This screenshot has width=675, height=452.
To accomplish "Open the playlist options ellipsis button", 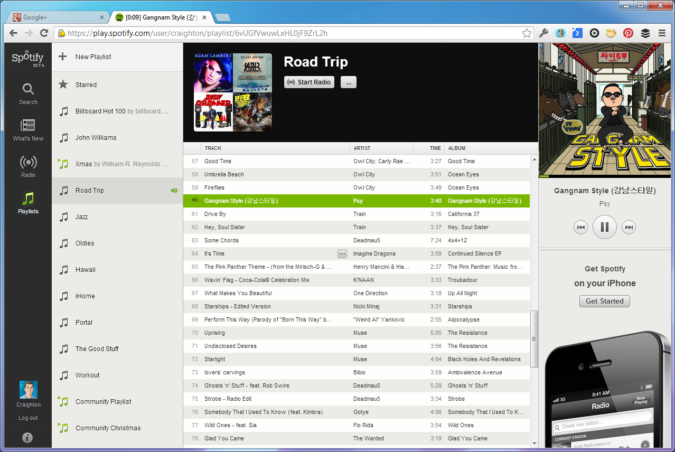I will (x=348, y=82).
